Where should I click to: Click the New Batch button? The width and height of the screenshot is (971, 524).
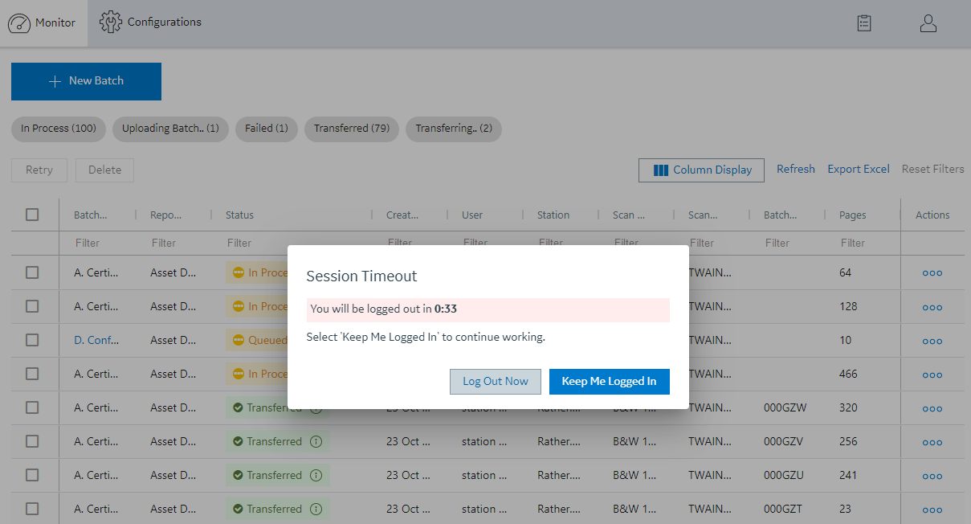[x=86, y=81]
